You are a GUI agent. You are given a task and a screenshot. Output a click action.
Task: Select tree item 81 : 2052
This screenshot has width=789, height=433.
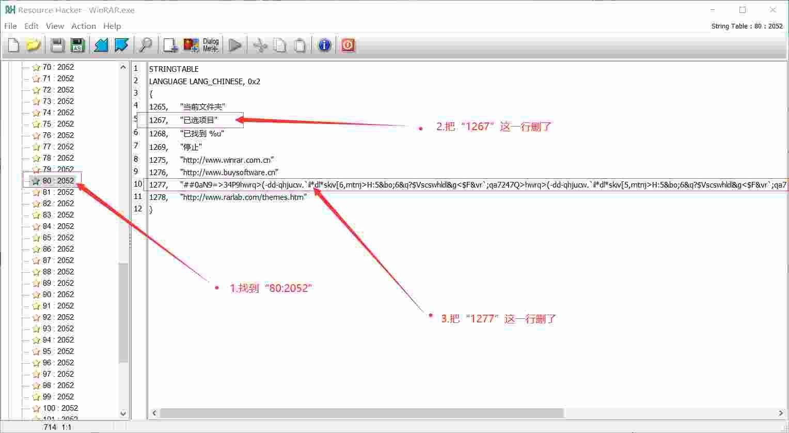click(58, 192)
